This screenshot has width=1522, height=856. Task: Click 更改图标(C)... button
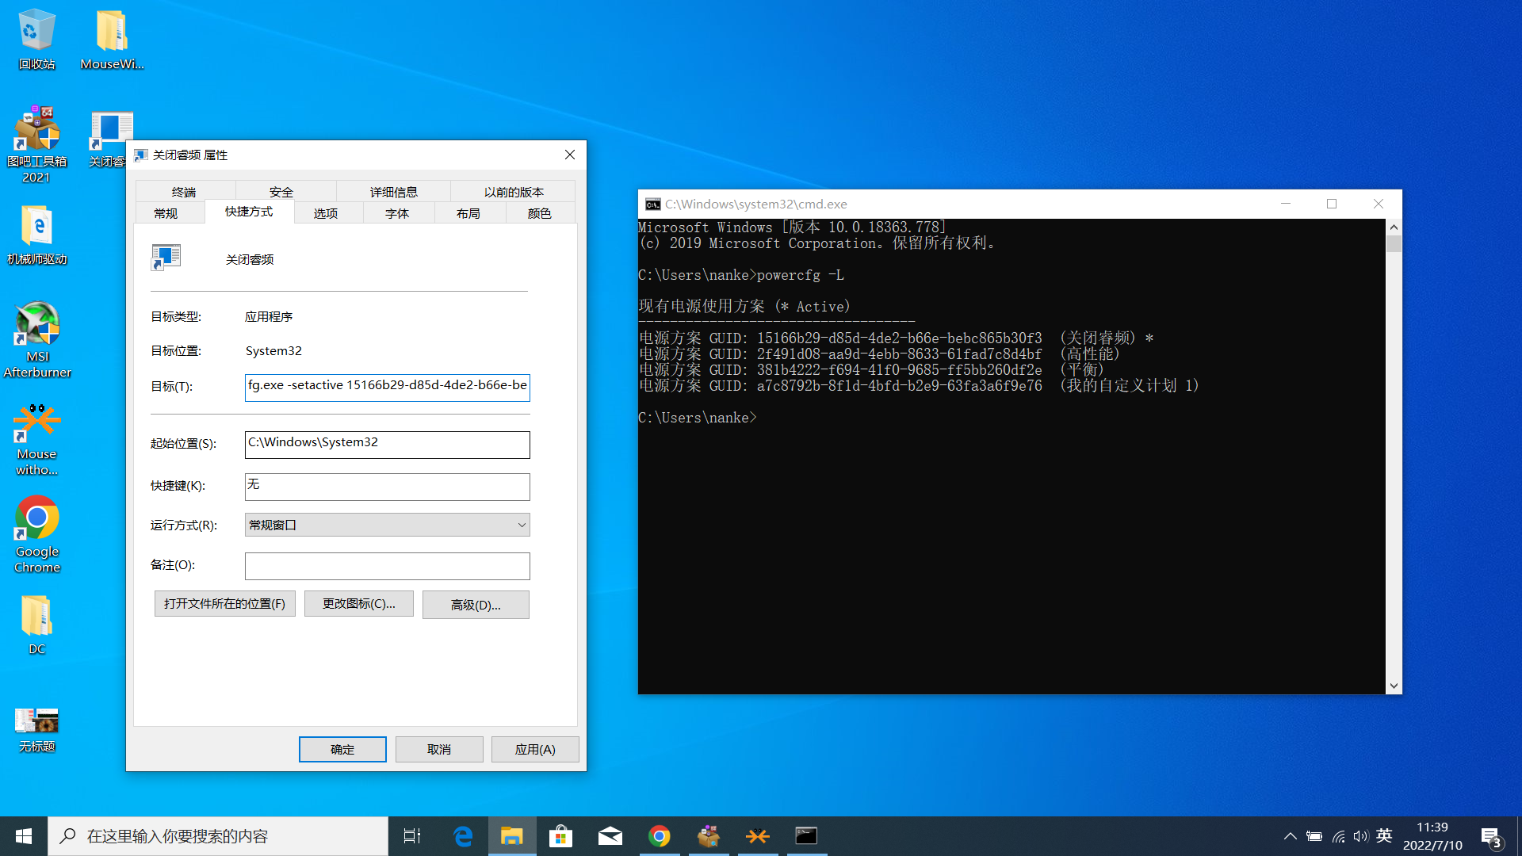coord(358,604)
